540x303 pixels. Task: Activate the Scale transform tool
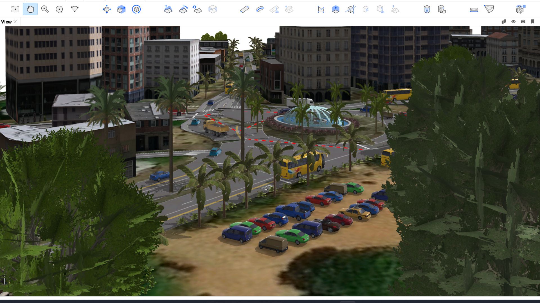click(121, 9)
